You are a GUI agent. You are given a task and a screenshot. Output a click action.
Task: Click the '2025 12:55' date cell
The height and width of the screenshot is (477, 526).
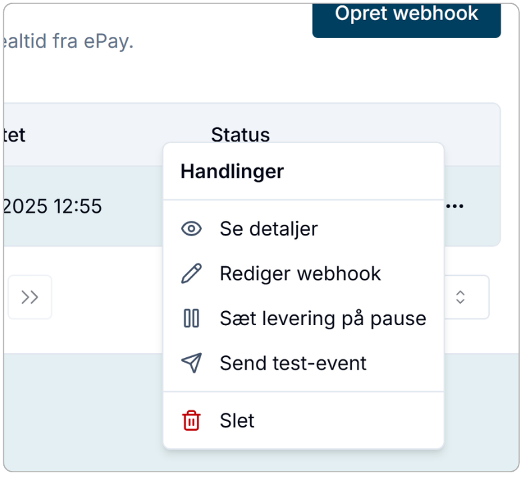(52, 207)
